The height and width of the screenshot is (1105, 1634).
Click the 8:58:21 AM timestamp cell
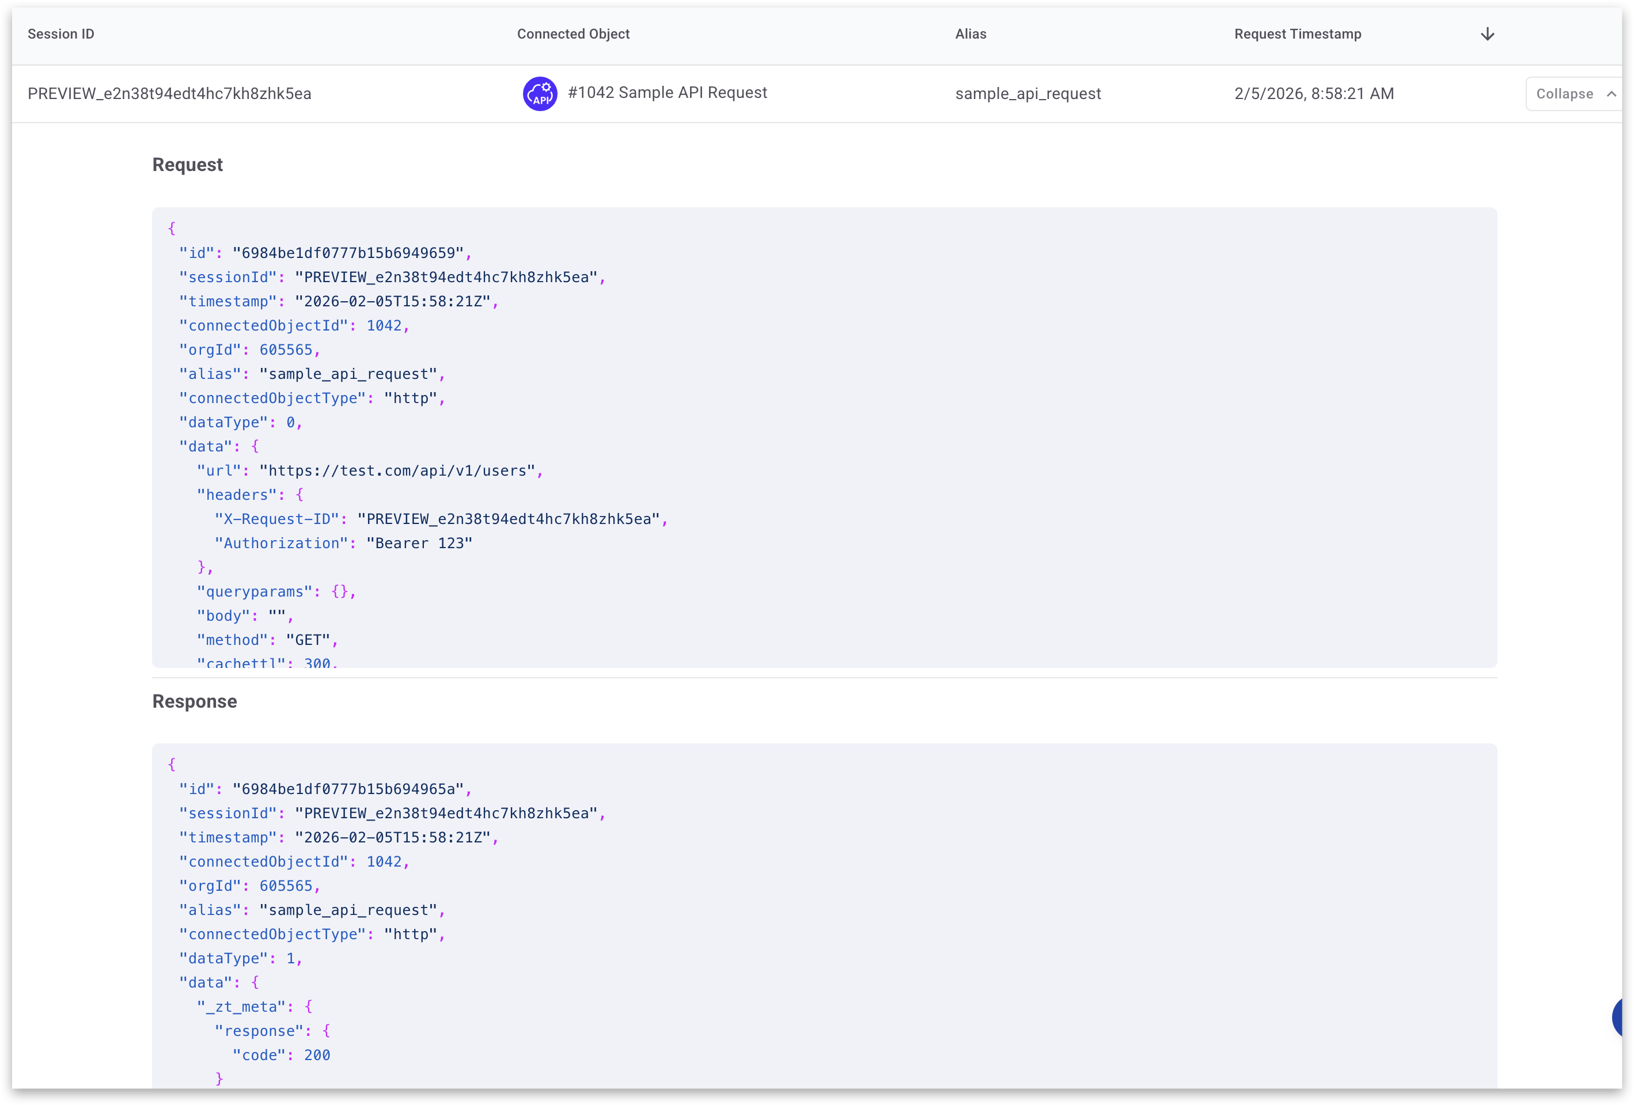(1313, 93)
